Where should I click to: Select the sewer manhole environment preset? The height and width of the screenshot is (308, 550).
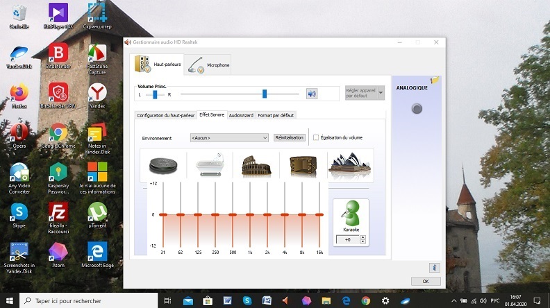[x=164, y=165]
